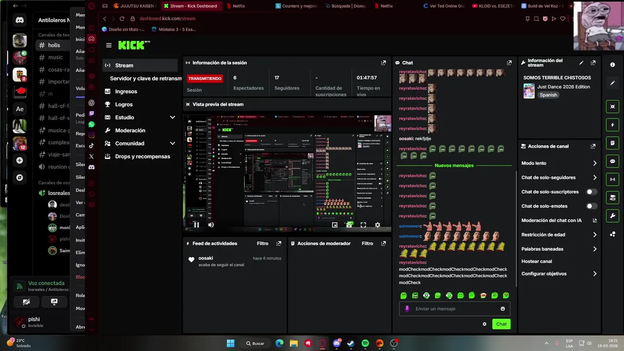This screenshot has height=351, width=624.
Task: Click the pencil icon in right rail
Action: [612, 83]
